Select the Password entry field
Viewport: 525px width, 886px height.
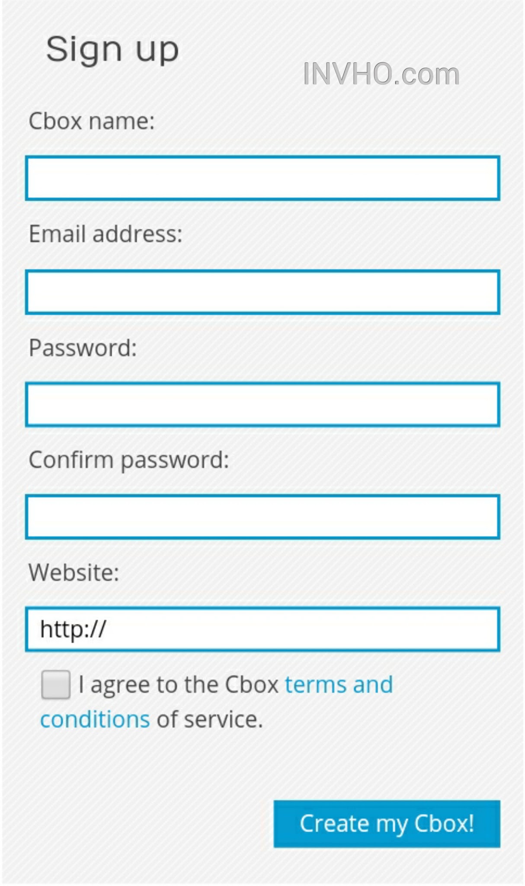[x=262, y=404]
